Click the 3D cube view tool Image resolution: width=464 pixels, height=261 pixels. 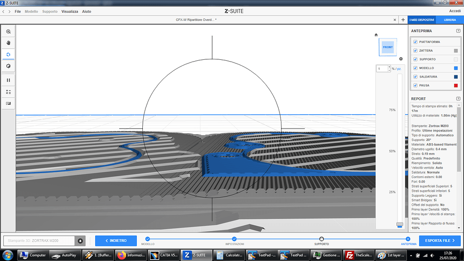tap(8, 66)
